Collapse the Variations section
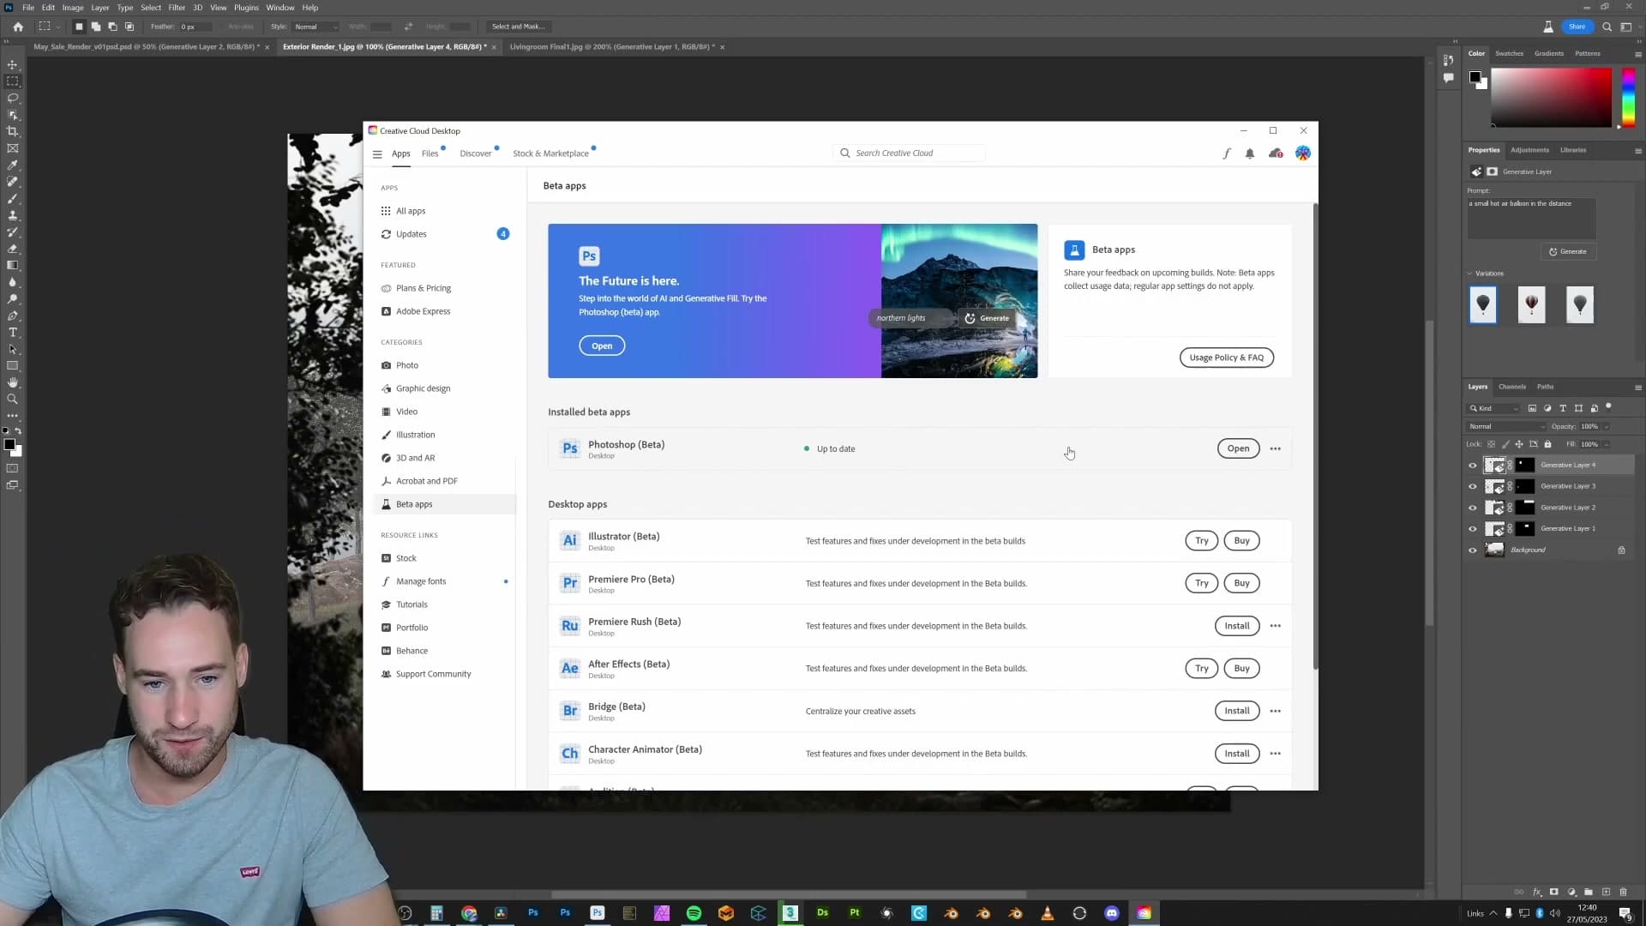This screenshot has height=926, width=1646. point(1470,274)
